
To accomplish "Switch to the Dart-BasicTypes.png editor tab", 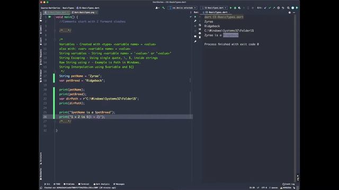I will (84, 13).
